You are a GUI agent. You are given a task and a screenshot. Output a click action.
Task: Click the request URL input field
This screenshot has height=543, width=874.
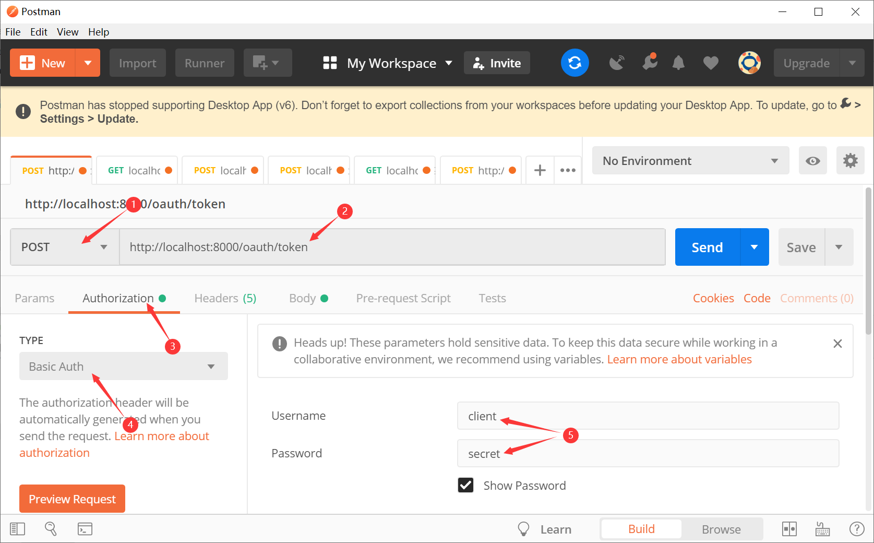pos(392,247)
